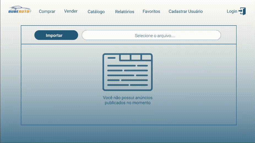Image resolution: width=255 pixels, height=143 pixels.
Task: Select Cadastrar Usuário in navbar
Action: point(186,11)
